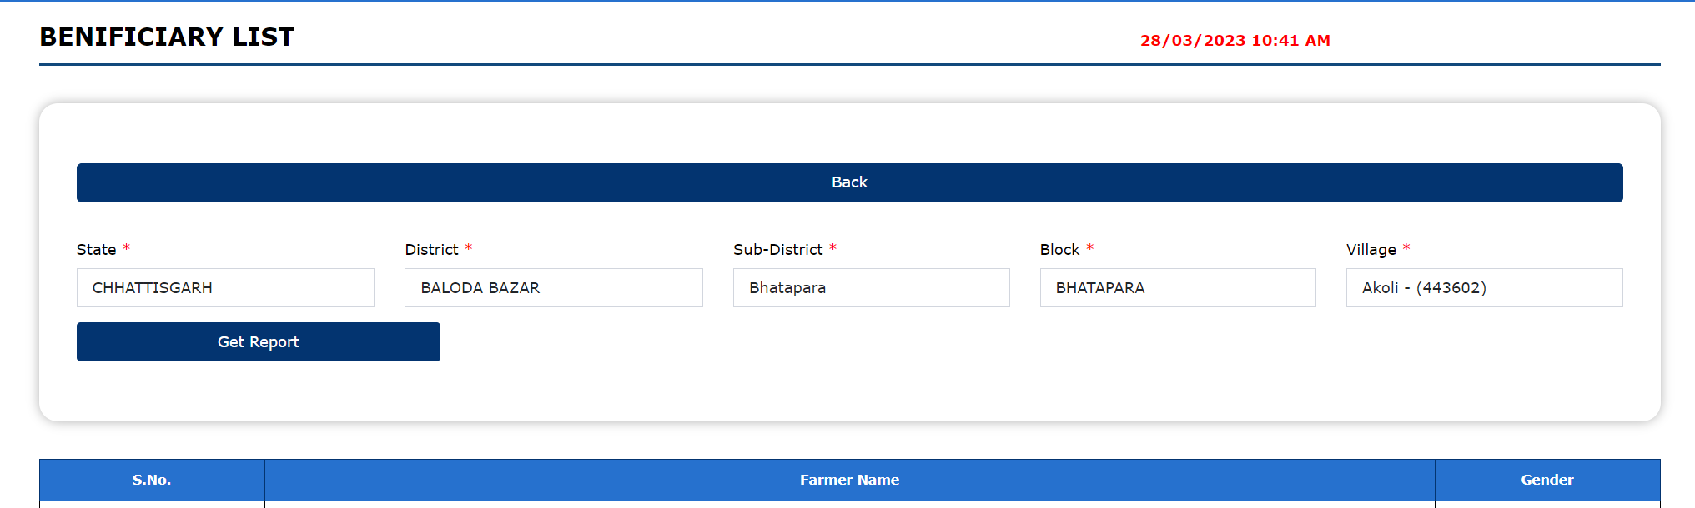Click the Village field label
The width and height of the screenshot is (1695, 508).
1371,250
